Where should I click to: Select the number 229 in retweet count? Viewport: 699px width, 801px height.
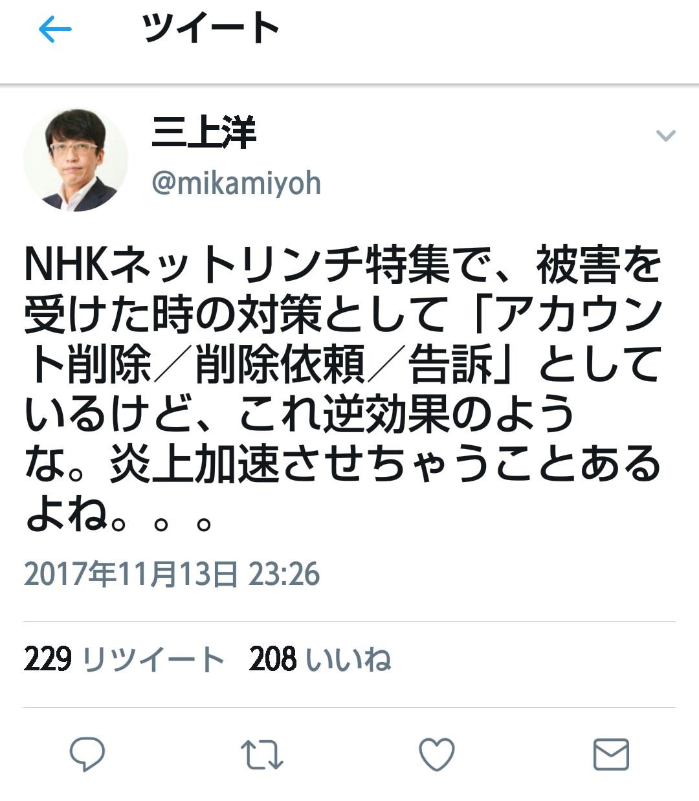[47, 660]
